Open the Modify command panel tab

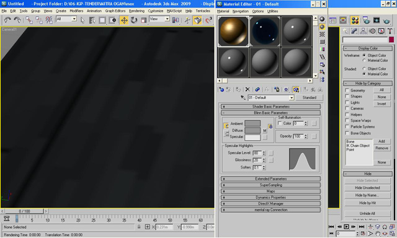coord(354,31)
